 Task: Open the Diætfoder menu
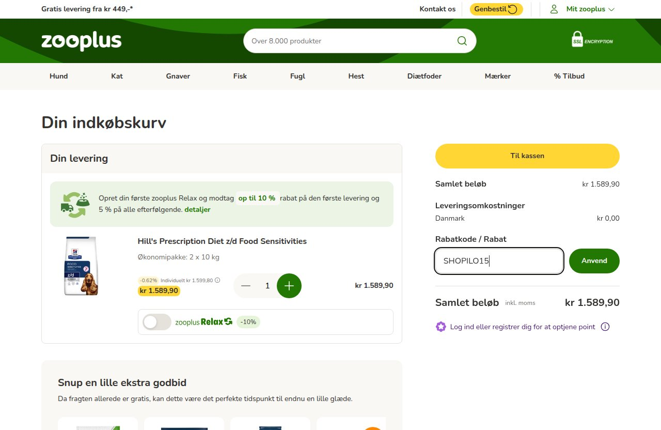tap(424, 76)
